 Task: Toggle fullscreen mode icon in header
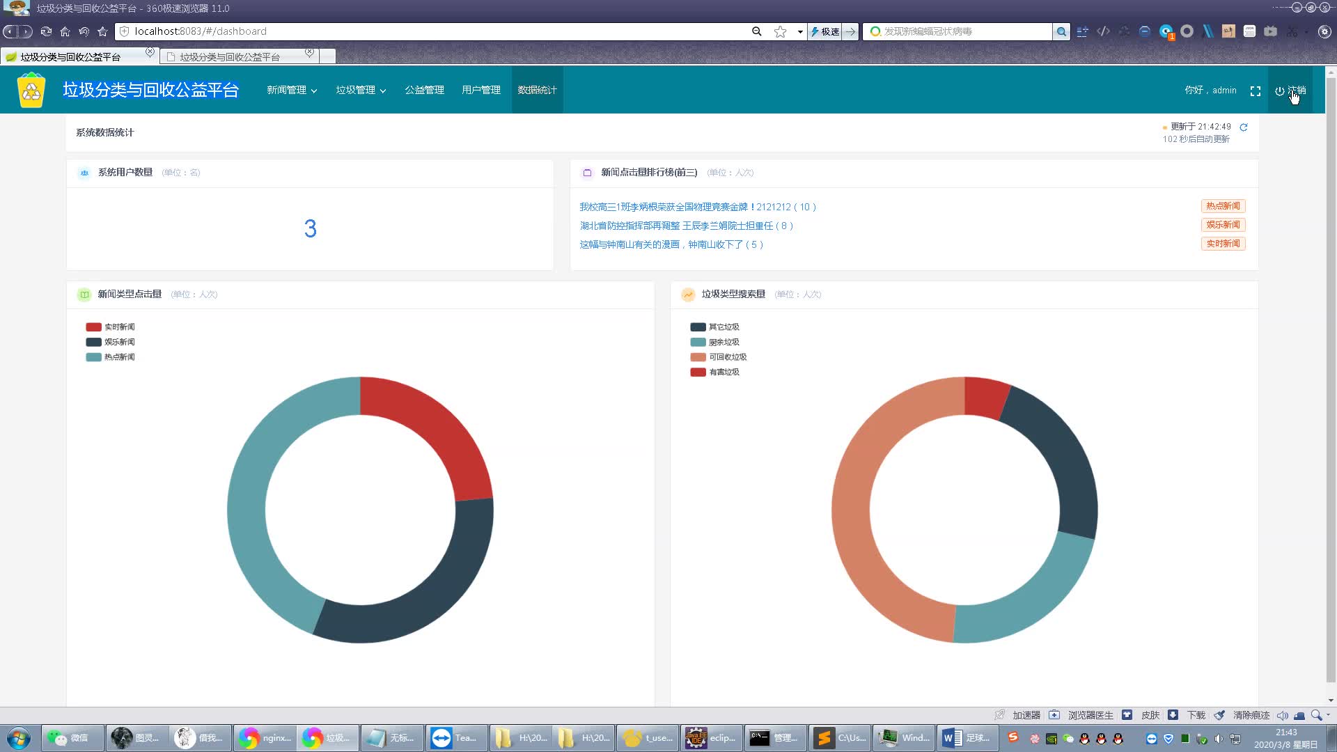click(x=1255, y=91)
